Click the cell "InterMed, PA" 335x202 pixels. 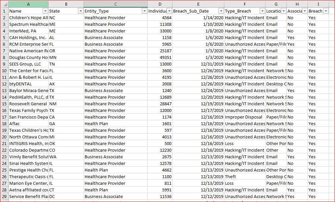tap(28, 31)
